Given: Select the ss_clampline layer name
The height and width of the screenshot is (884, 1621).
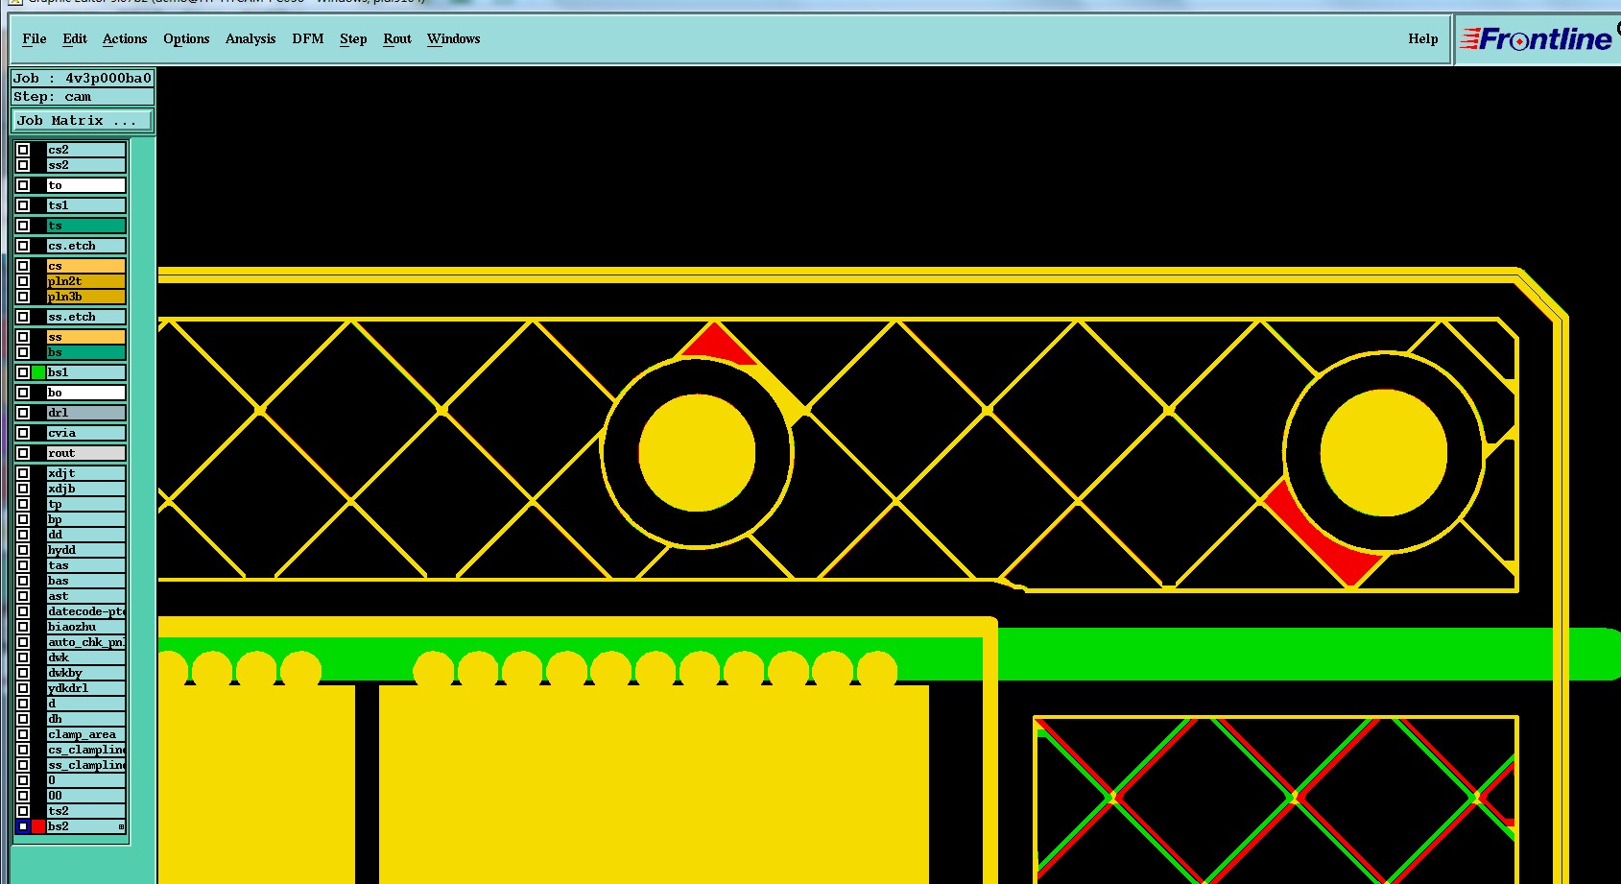Looking at the screenshot, I should coord(86,765).
